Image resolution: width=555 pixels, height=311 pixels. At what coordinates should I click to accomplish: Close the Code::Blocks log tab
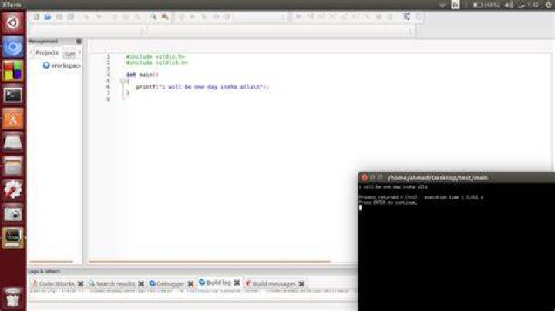(x=80, y=284)
